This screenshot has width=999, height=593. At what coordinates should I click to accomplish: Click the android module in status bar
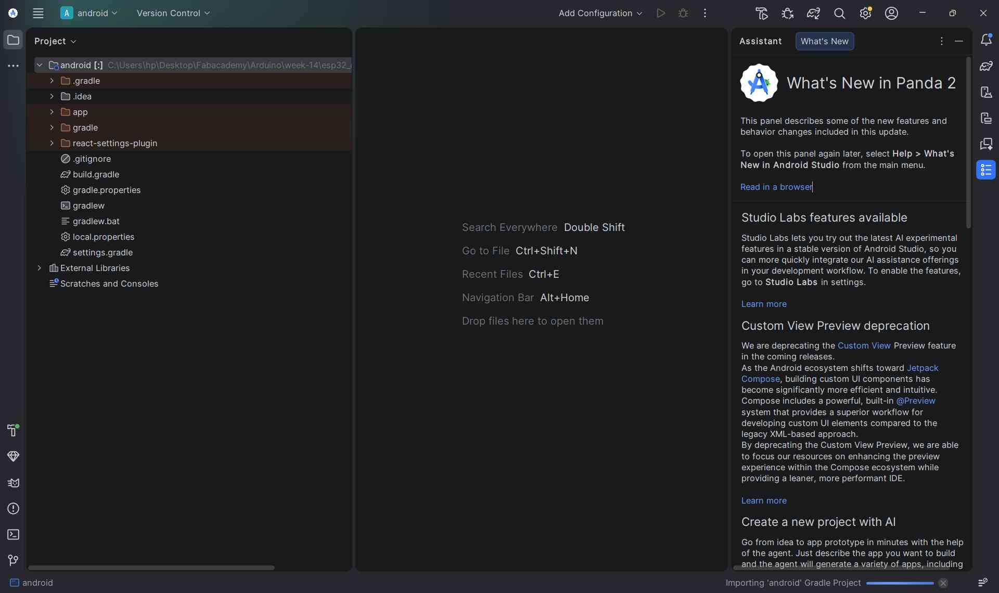pyautogui.click(x=32, y=583)
